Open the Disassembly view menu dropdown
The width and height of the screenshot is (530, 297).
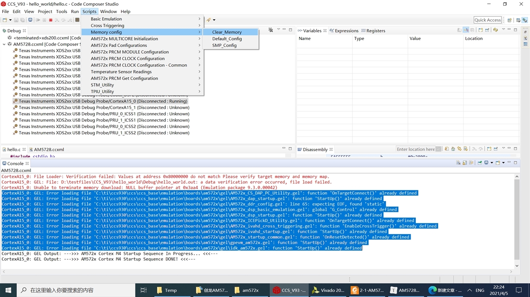click(x=503, y=148)
